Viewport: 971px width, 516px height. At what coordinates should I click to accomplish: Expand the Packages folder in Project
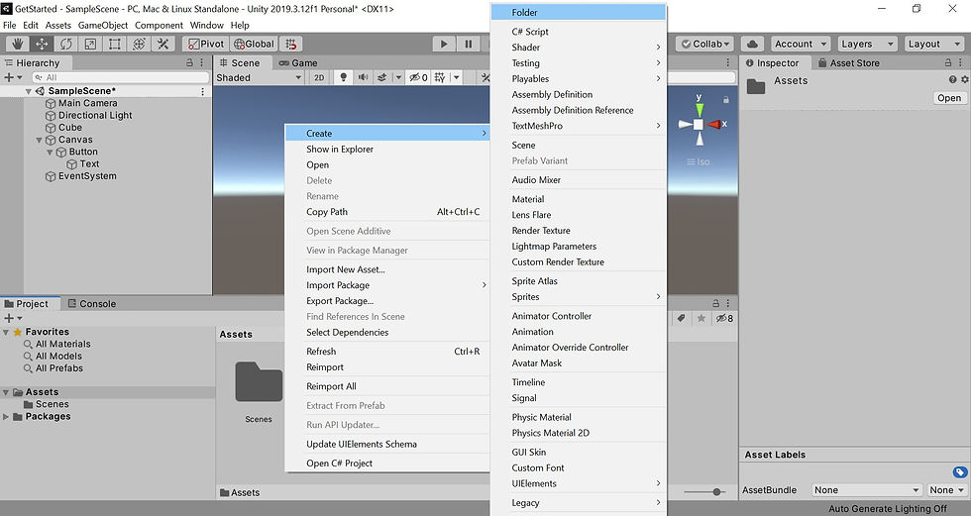(6, 416)
